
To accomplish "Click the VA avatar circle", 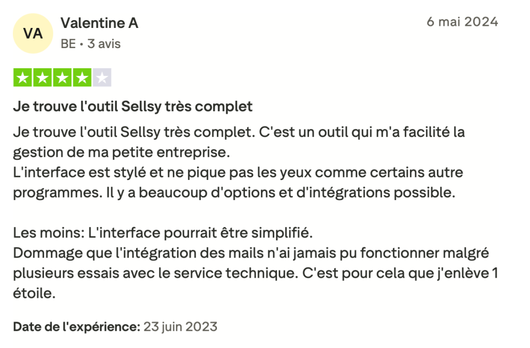I will click(x=33, y=34).
